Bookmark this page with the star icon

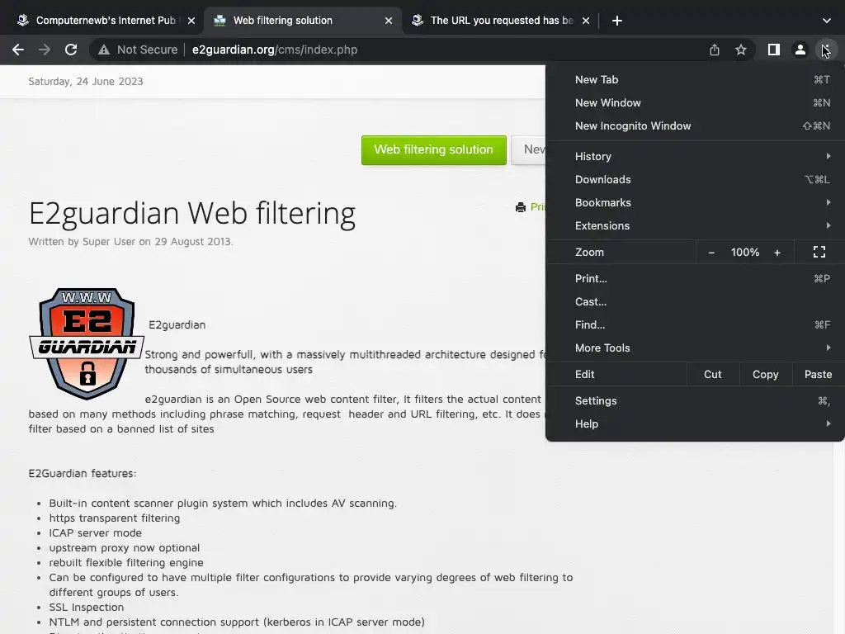[x=741, y=50]
